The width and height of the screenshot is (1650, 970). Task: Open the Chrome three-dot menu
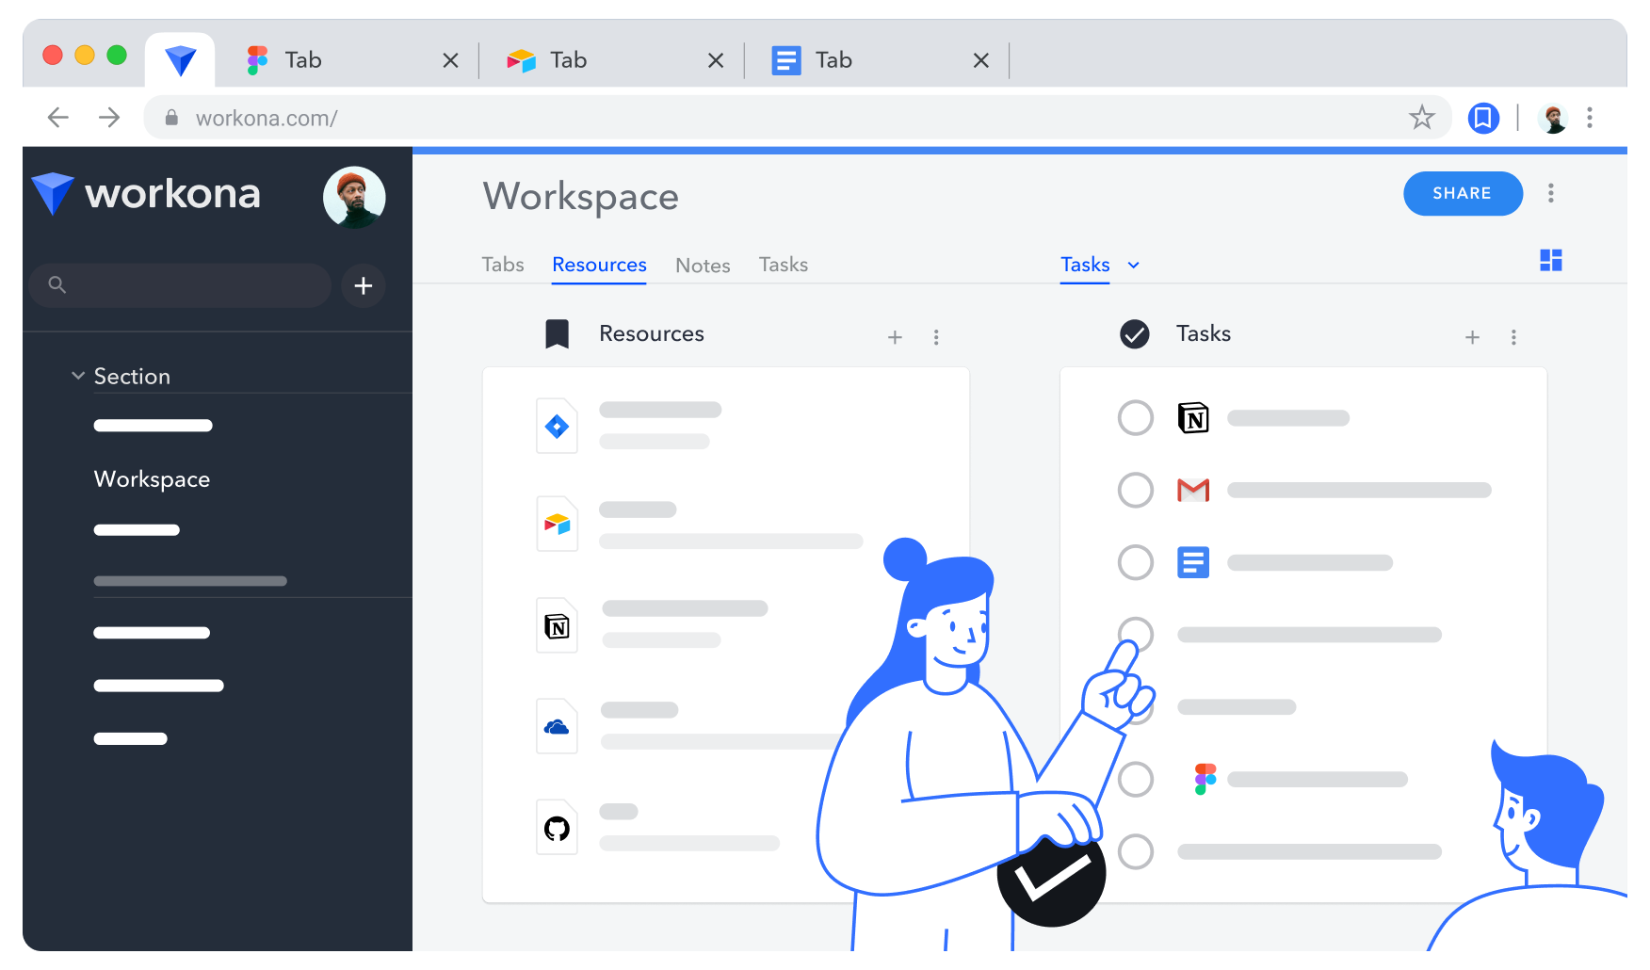pyautogui.click(x=1590, y=118)
